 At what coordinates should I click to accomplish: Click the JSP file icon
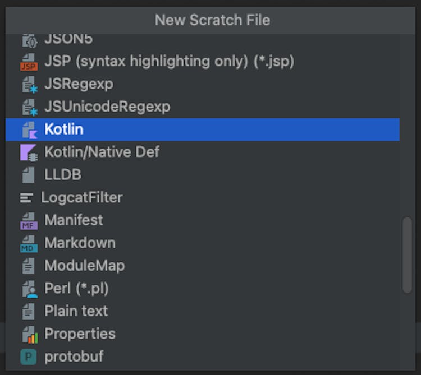[29, 62]
